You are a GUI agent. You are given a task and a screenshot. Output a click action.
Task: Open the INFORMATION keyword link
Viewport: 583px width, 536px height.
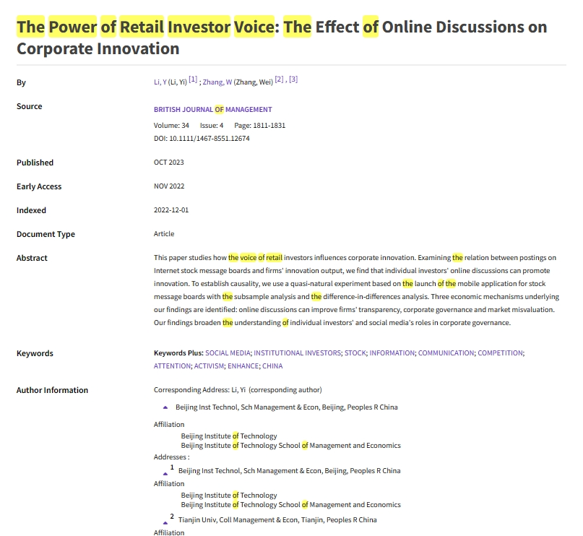[x=392, y=353]
